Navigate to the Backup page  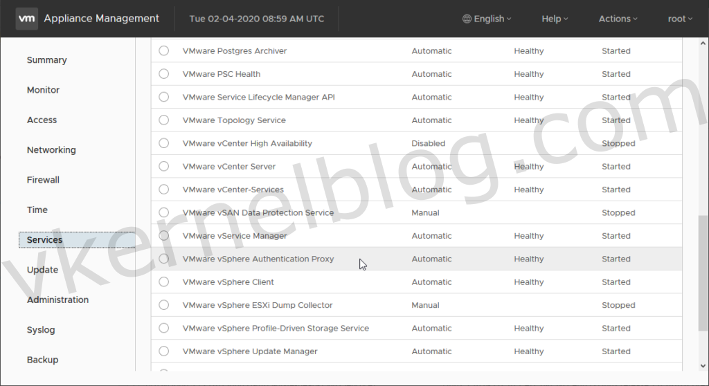point(42,360)
